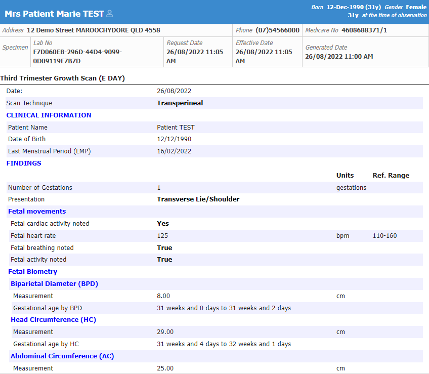Click Date of Birth value 12/12/1990

click(x=174, y=139)
